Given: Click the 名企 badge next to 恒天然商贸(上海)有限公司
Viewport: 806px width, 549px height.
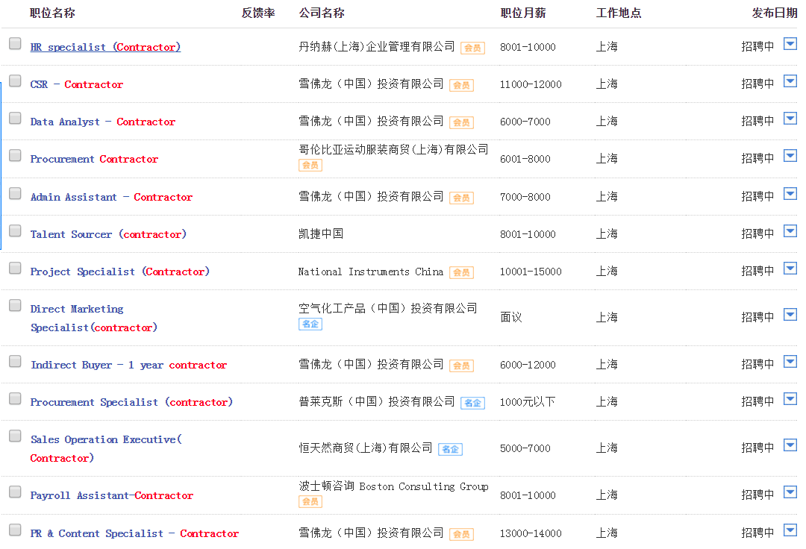Looking at the screenshot, I should 450,449.
